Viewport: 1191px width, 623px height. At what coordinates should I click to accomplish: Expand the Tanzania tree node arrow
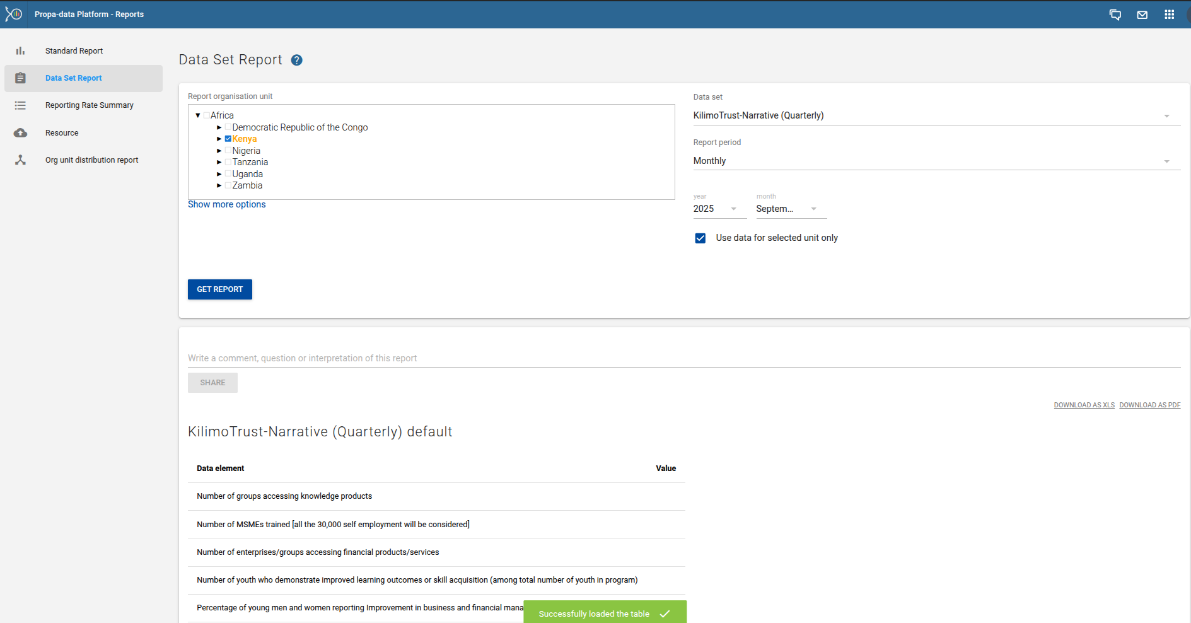tap(219, 163)
